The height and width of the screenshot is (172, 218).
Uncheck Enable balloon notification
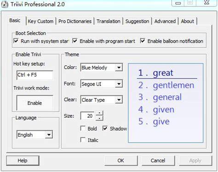coord(143,41)
